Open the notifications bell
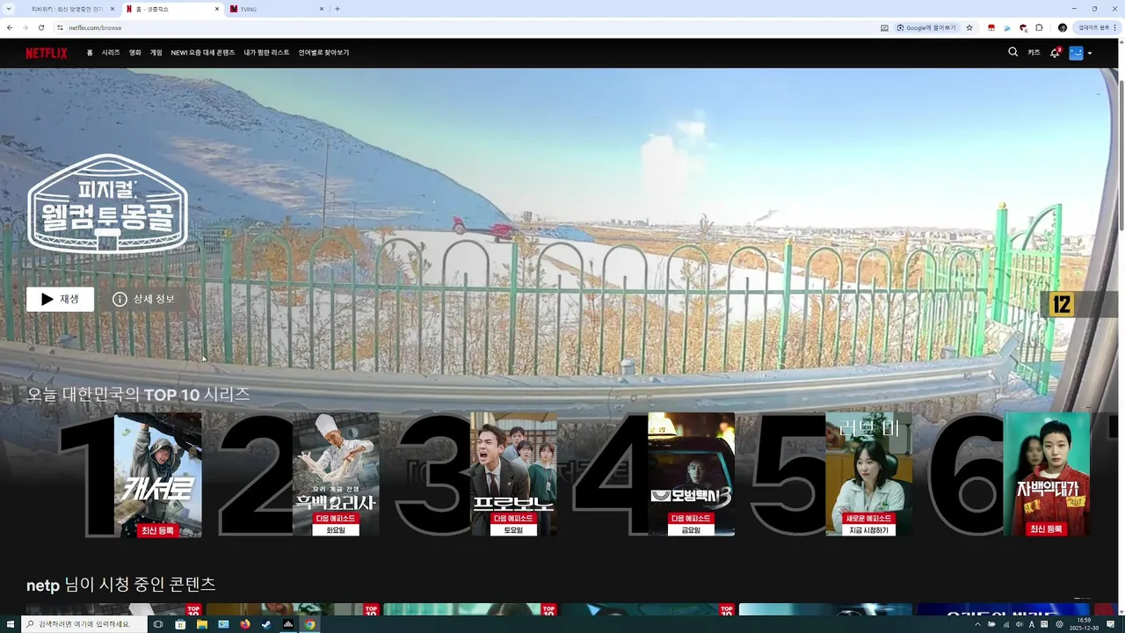This screenshot has width=1125, height=633. (x=1055, y=53)
